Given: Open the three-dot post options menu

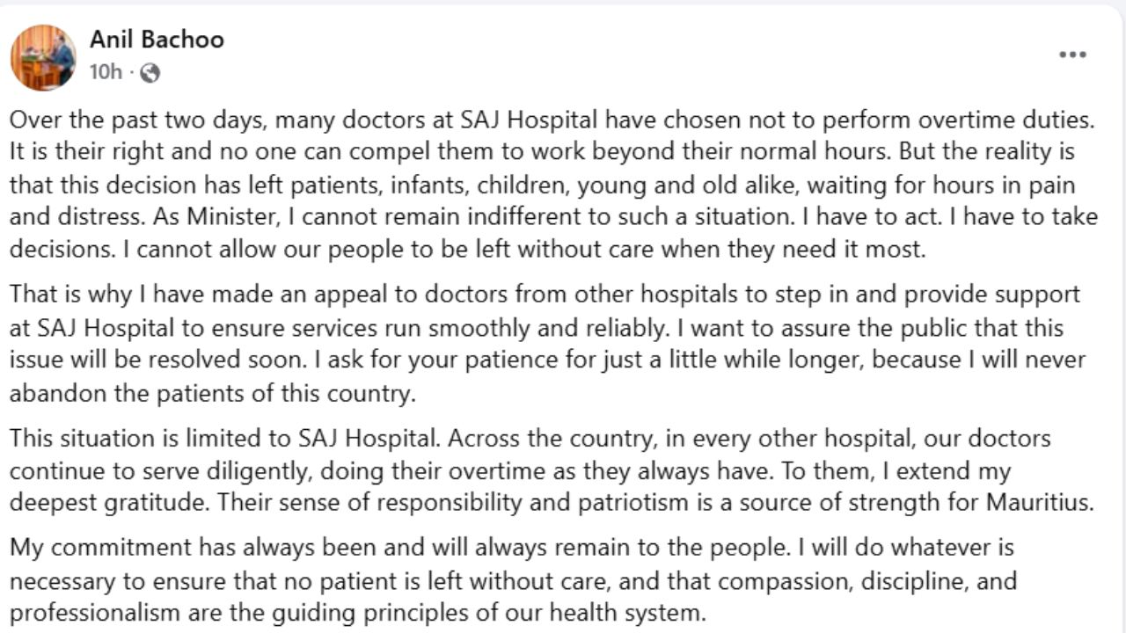Looking at the screenshot, I should tap(1072, 55).
